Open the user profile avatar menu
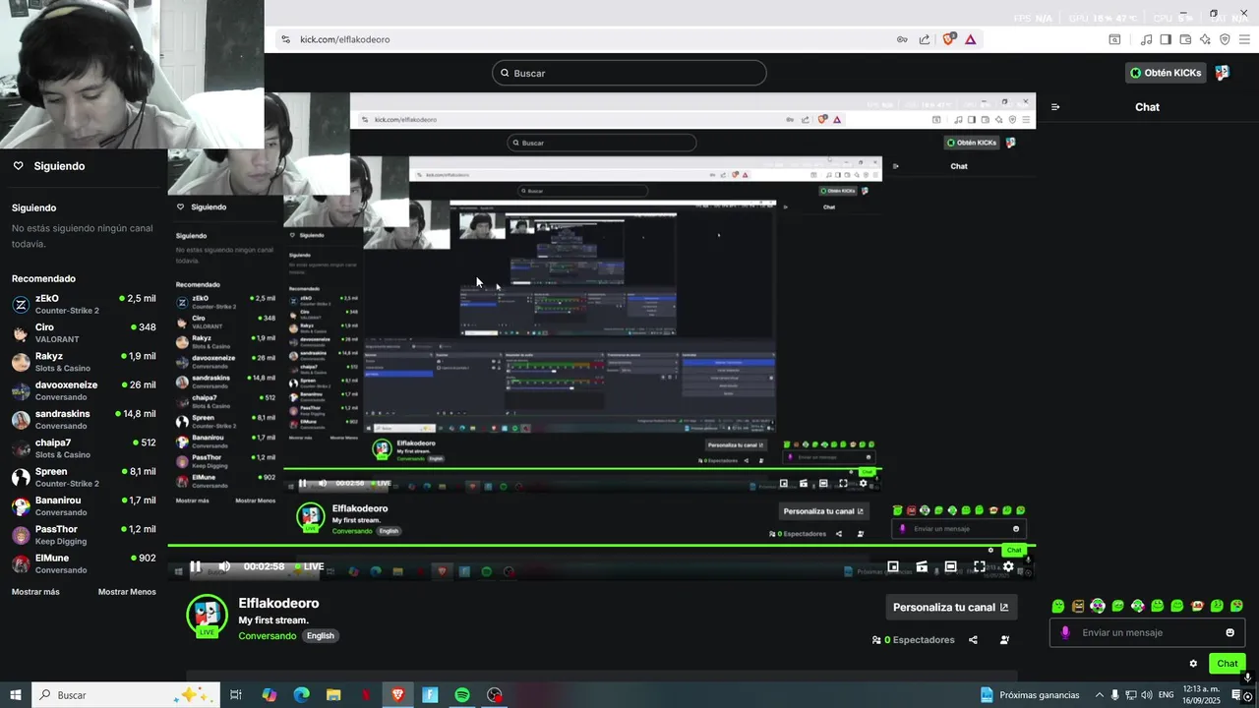The height and width of the screenshot is (708, 1259). click(1223, 73)
